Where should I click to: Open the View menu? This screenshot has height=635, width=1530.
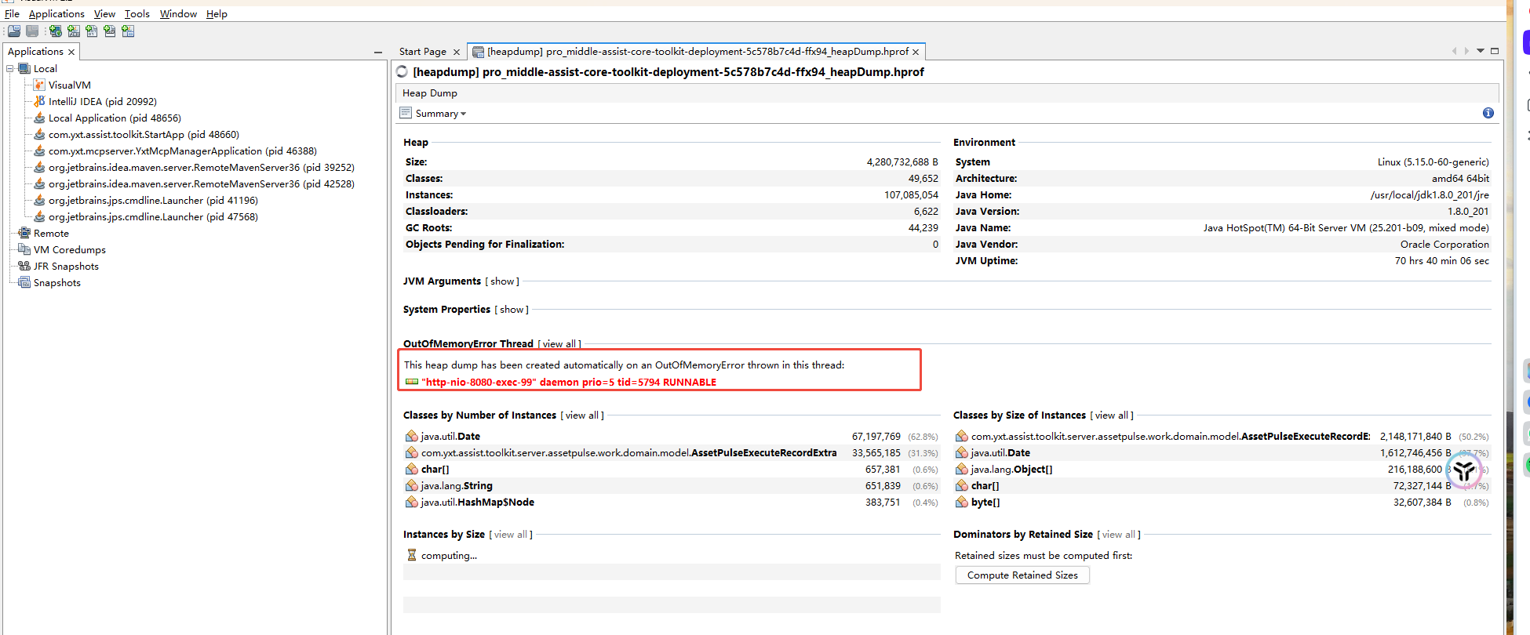[x=104, y=14]
